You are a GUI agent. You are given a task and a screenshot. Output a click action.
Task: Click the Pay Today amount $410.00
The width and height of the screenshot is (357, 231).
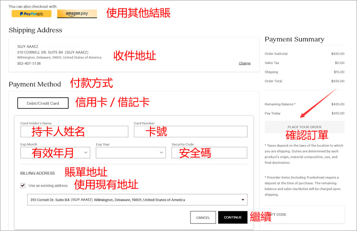coord(337,113)
